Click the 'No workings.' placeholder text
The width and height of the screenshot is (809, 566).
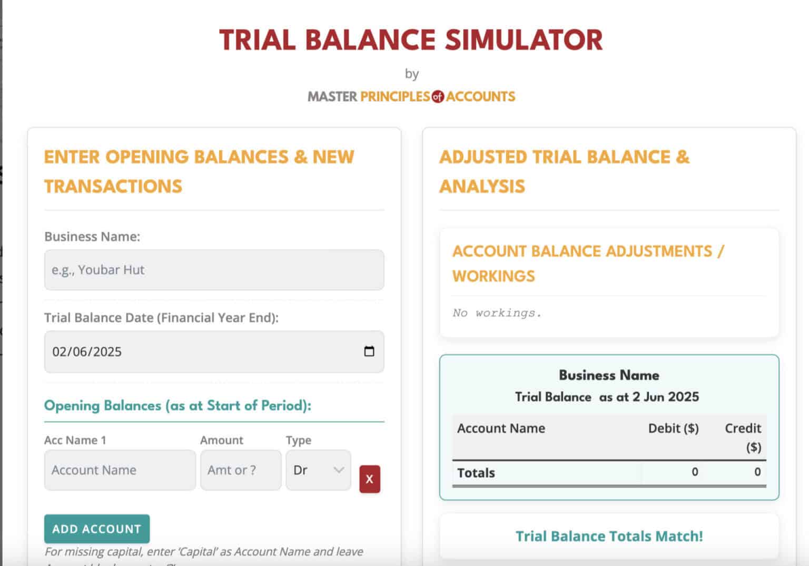coord(497,313)
